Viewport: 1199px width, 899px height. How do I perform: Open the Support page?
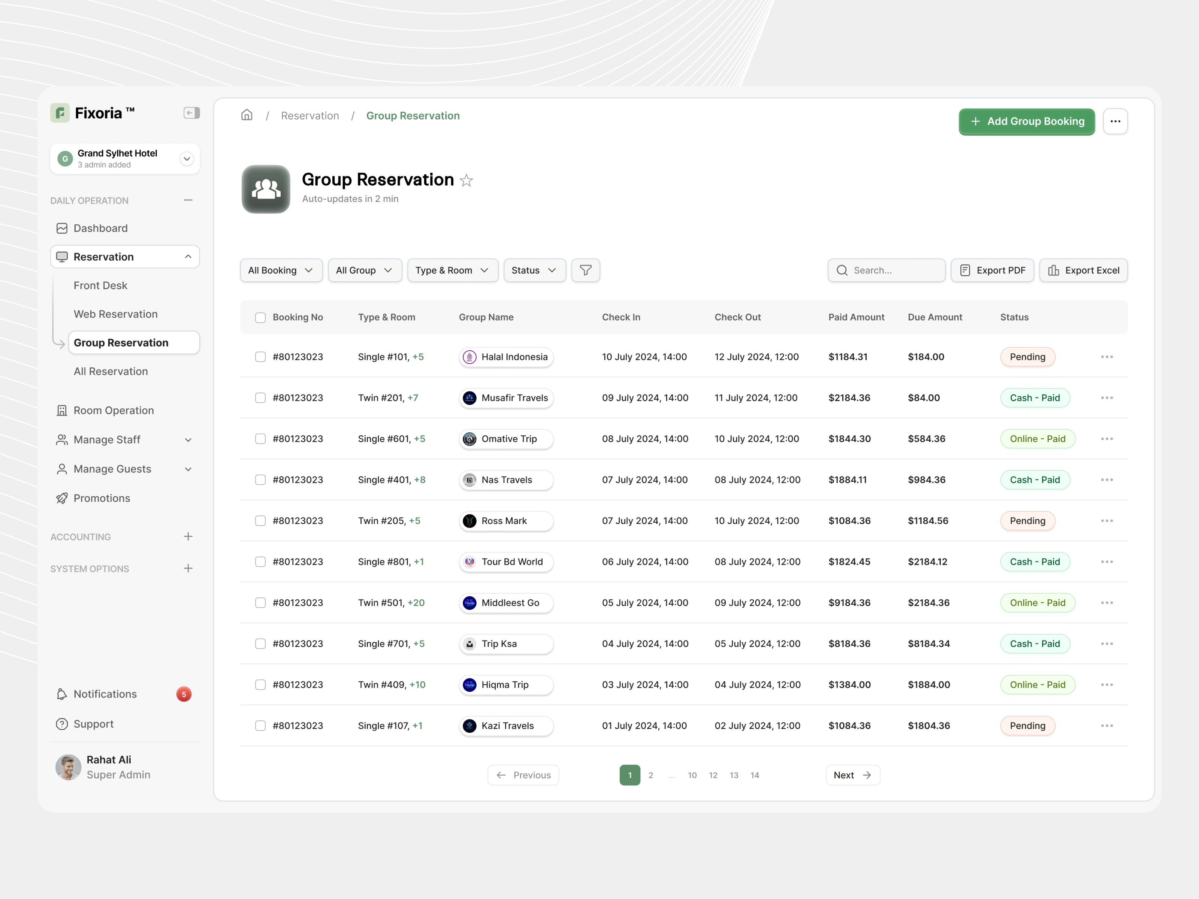tap(93, 724)
